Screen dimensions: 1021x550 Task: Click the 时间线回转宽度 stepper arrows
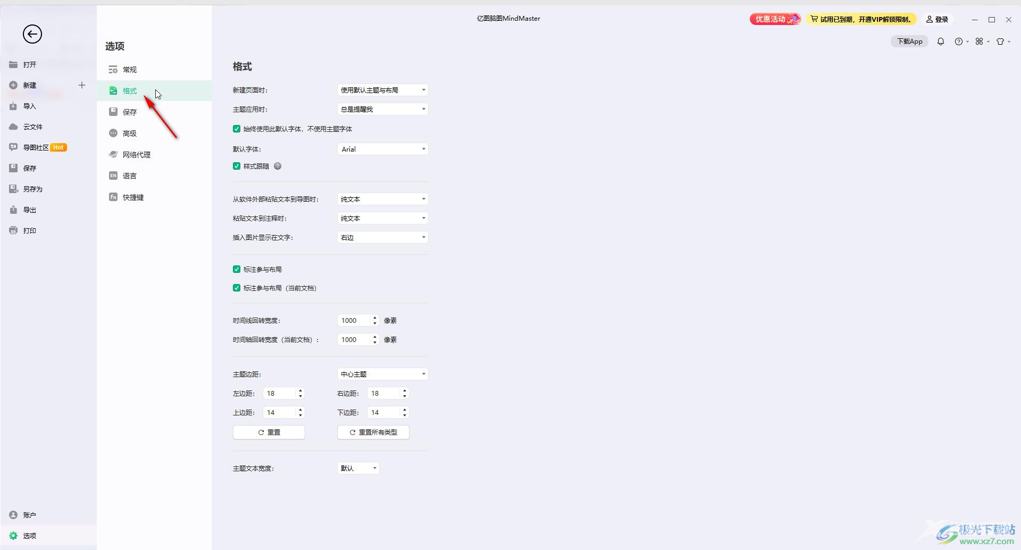coord(375,320)
